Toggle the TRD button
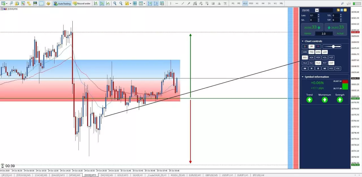Screen dimensions: 362x177 311,52
